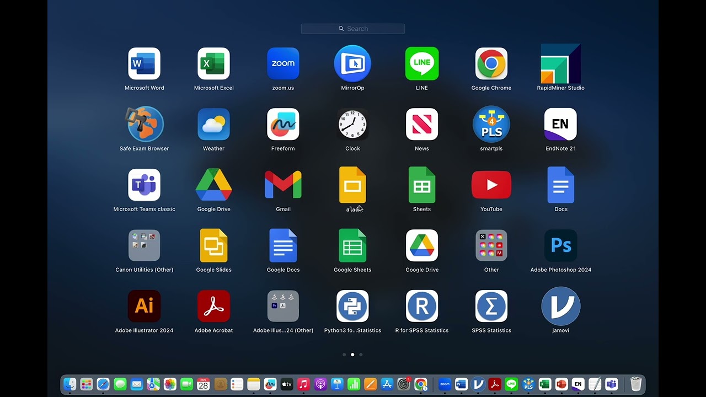This screenshot has width=706, height=397.
Task: Open the app labeled Google Slides
Action: (x=213, y=246)
